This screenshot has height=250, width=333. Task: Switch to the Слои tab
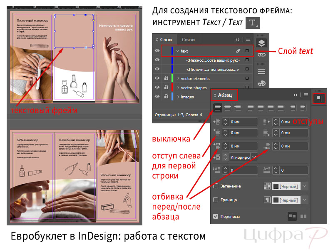pyautogui.click(x=166, y=40)
